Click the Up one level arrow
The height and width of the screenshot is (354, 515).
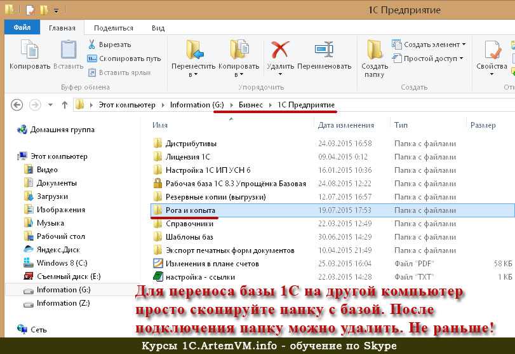click(x=65, y=105)
